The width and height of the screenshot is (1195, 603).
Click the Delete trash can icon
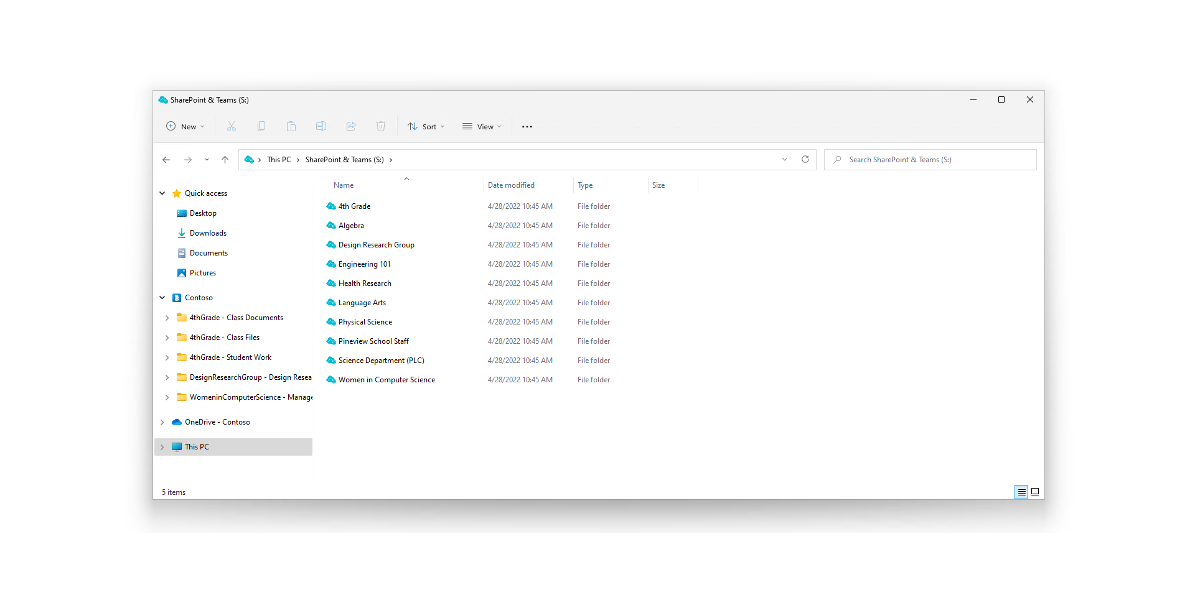click(x=381, y=127)
